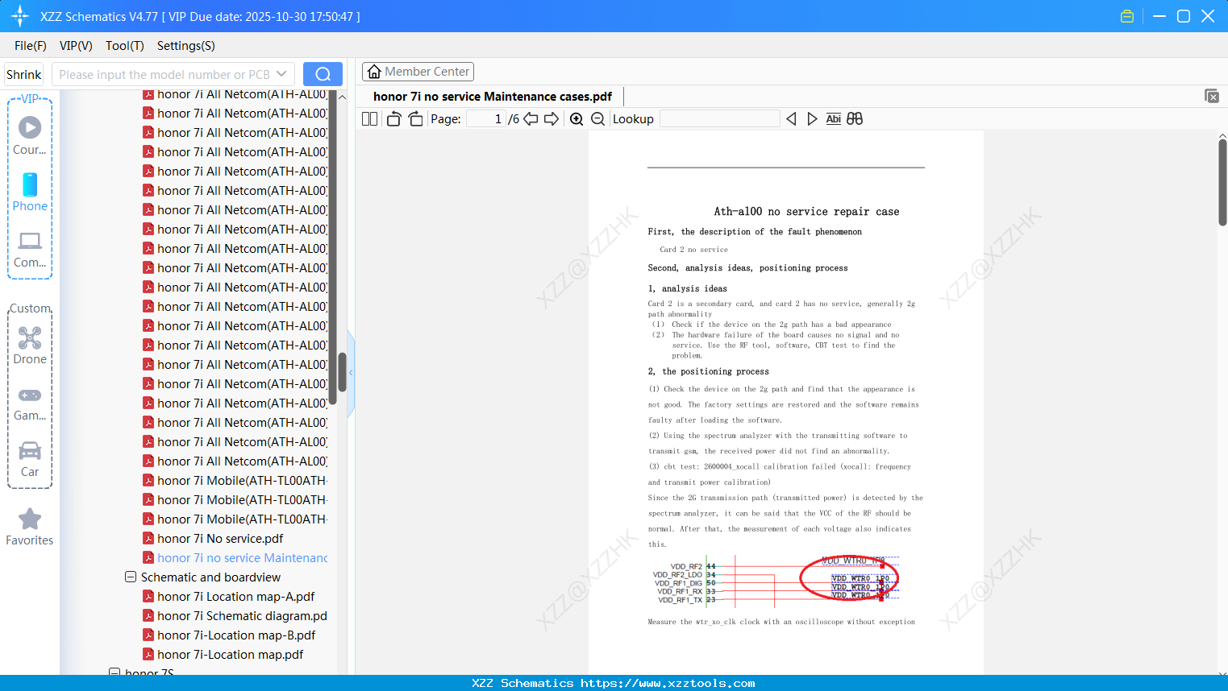Click the website link in the status bar

tap(668, 683)
